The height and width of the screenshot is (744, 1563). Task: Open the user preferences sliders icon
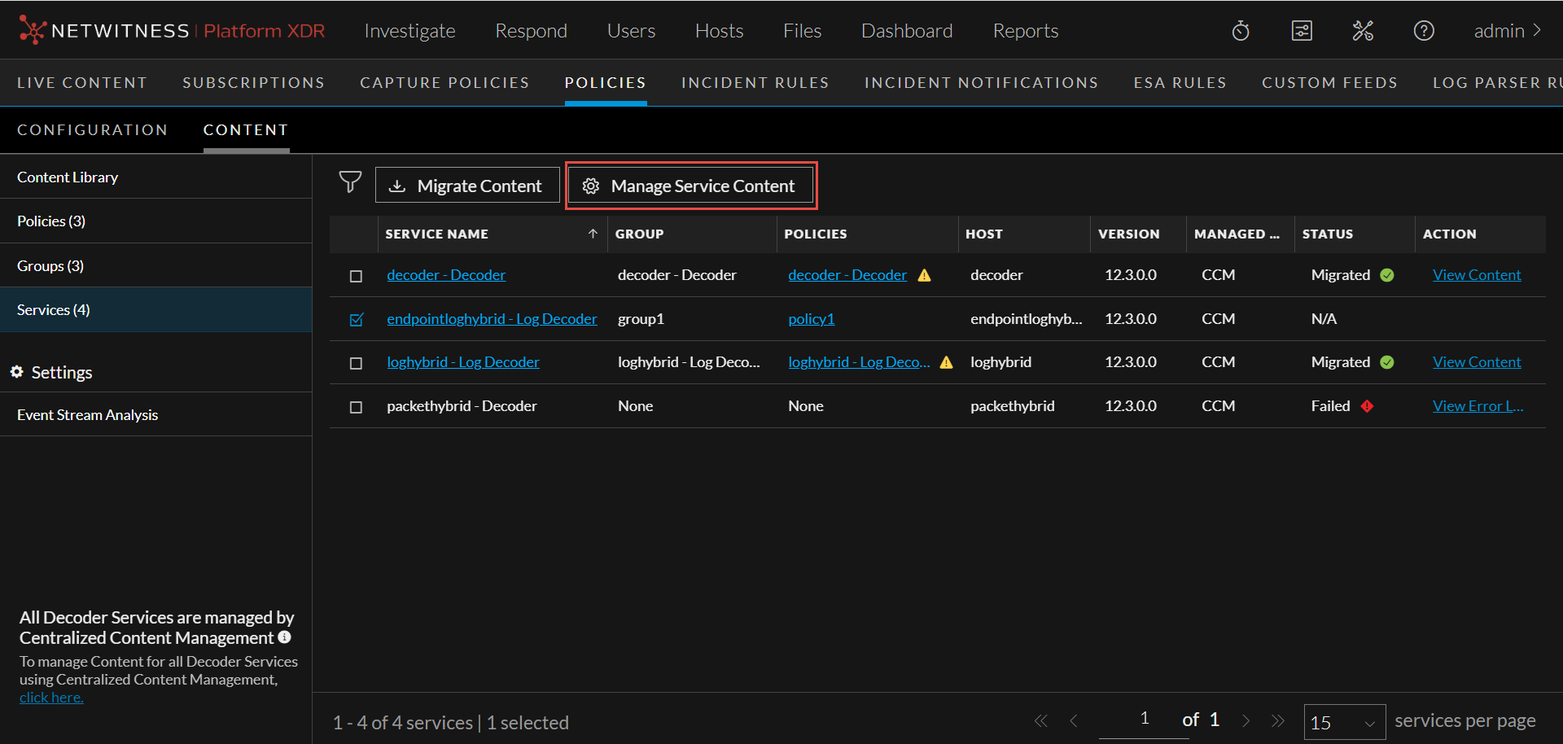tap(1302, 30)
